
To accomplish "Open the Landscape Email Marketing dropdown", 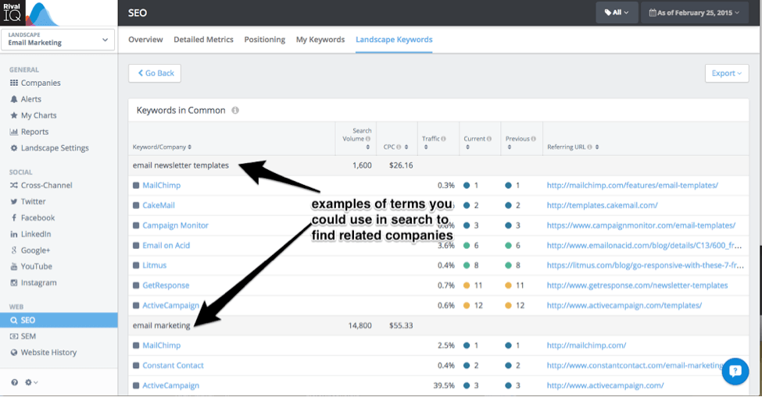I will 58,39.
